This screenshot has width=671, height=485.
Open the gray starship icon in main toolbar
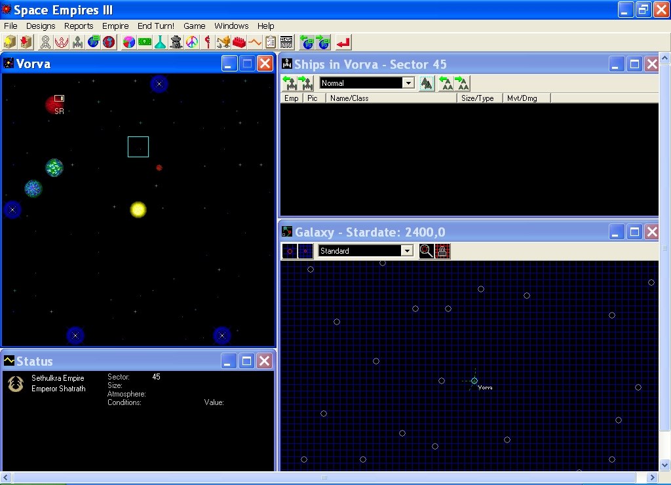77,43
